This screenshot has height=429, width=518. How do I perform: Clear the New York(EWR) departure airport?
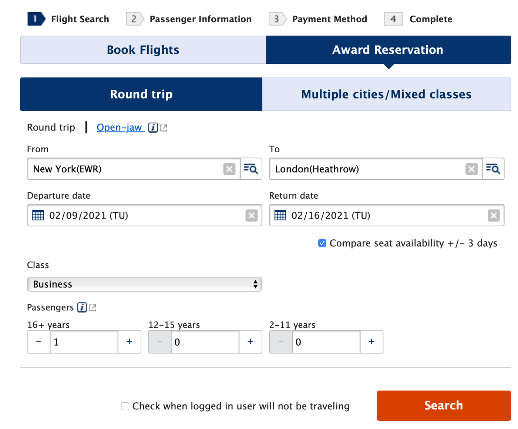(x=229, y=169)
